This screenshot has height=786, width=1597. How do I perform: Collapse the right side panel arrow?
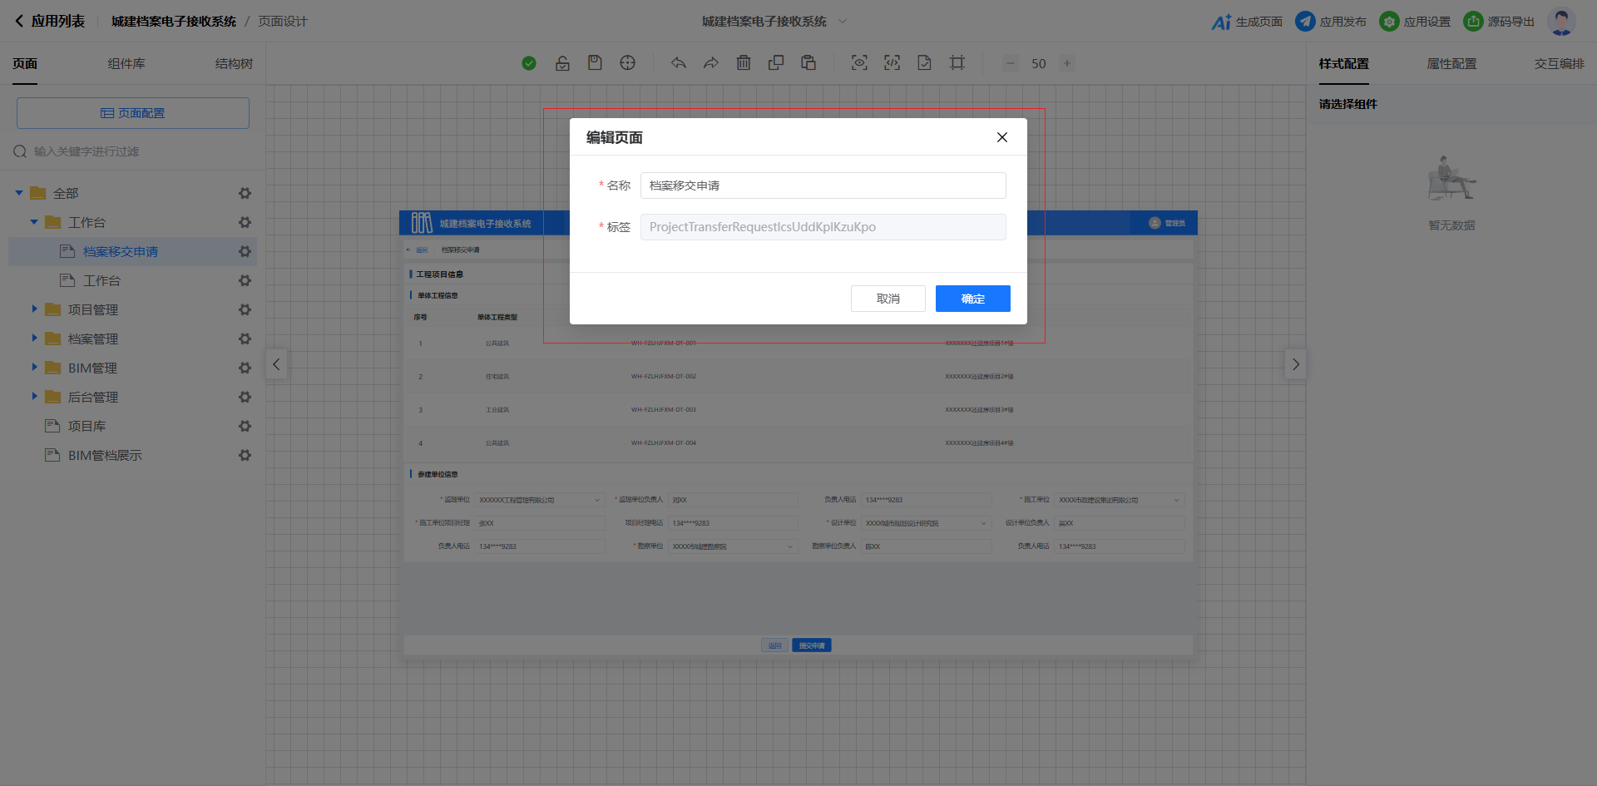[1295, 364]
